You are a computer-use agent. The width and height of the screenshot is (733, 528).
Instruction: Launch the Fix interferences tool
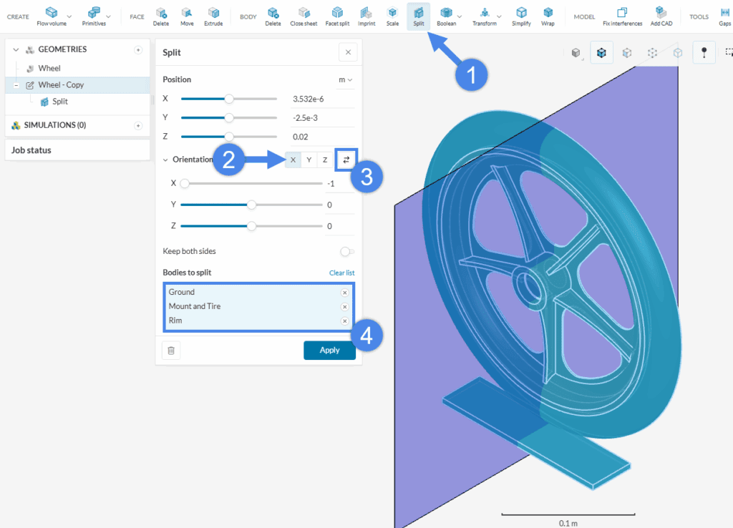pyautogui.click(x=622, y=13)
